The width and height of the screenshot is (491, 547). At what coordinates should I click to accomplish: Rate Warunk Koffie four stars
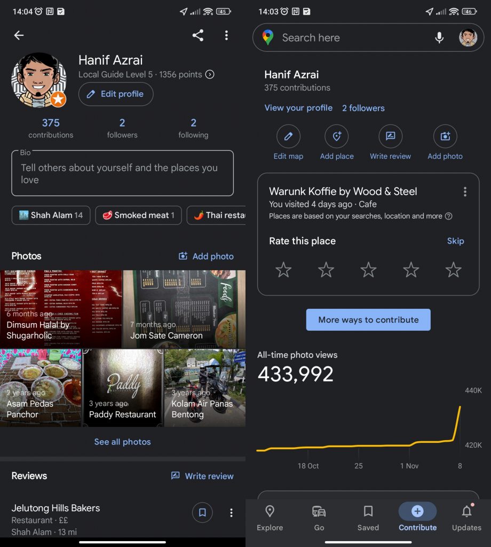tap(411, 270)
